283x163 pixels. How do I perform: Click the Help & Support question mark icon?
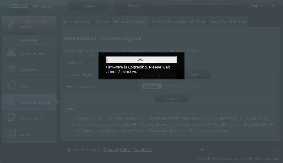point(69,150)
